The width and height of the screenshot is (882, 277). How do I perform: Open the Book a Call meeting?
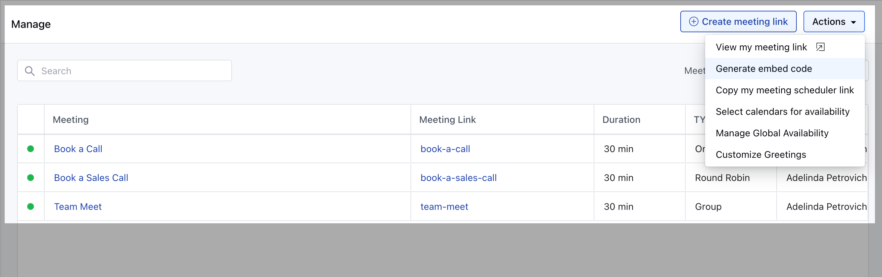(78, 149)
